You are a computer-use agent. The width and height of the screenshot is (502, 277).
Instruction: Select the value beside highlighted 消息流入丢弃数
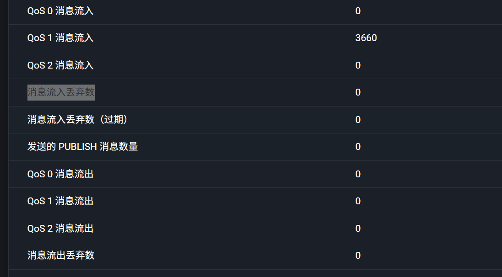[358, 92]
